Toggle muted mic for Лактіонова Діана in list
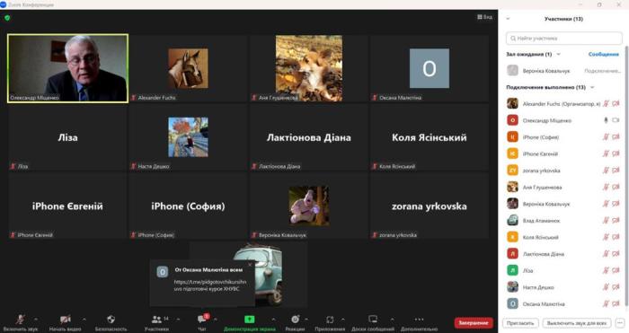 tap(607, 254)
